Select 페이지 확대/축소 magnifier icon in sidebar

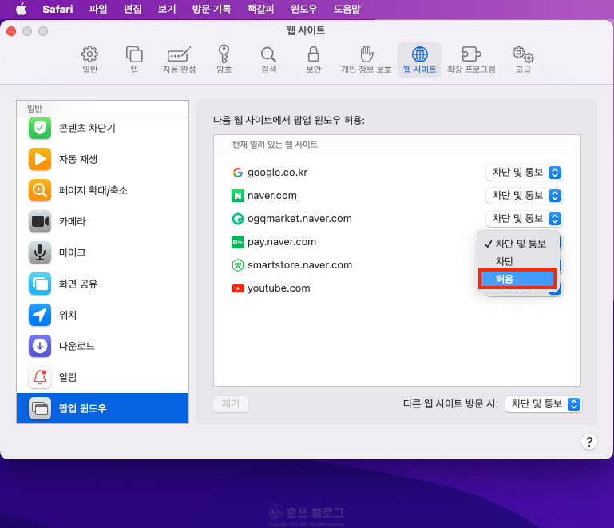coord(40,190)
